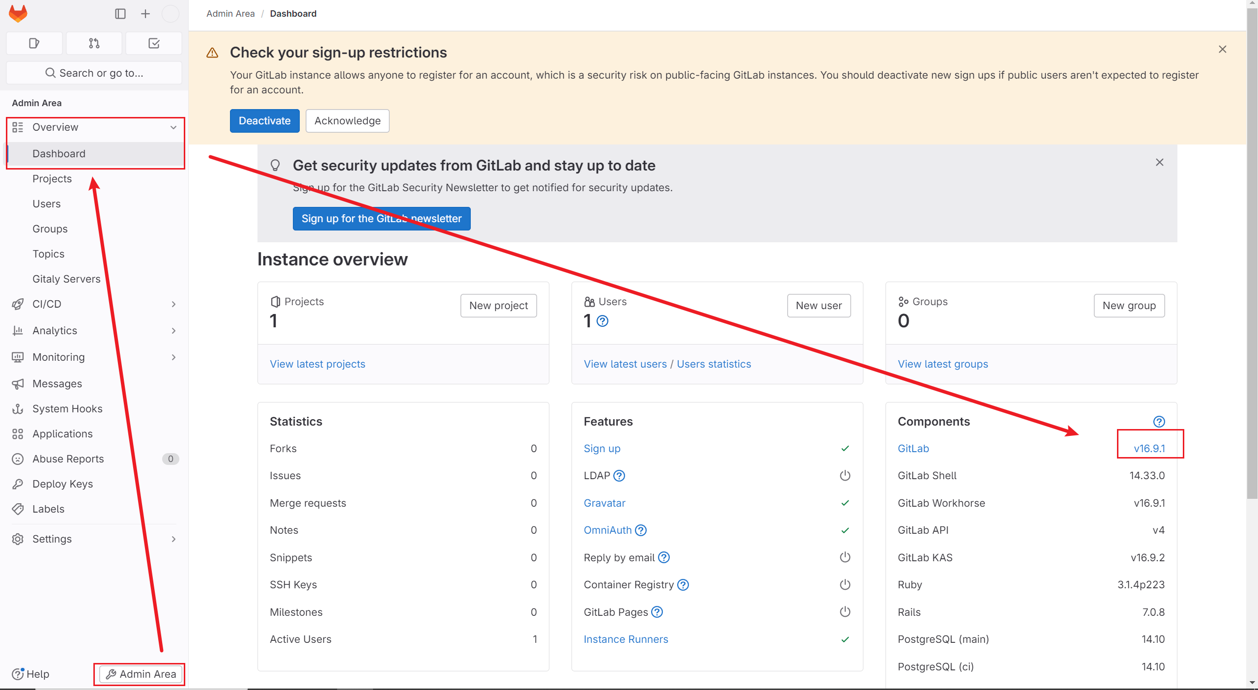
Task: Click the GitLab fox logo
Action: [18, 14]
